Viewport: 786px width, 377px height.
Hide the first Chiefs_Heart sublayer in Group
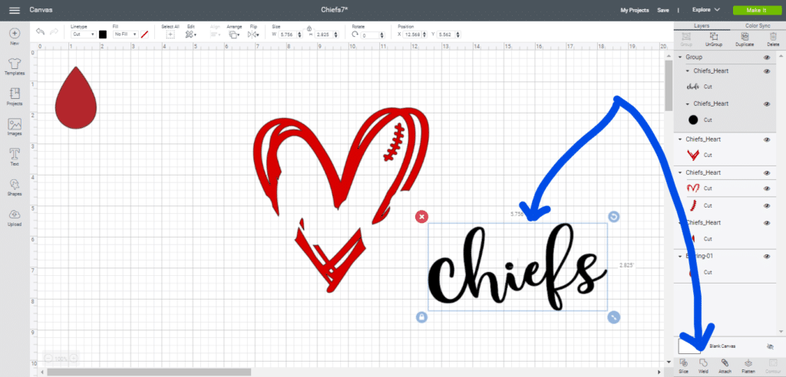tap(767, 71)
